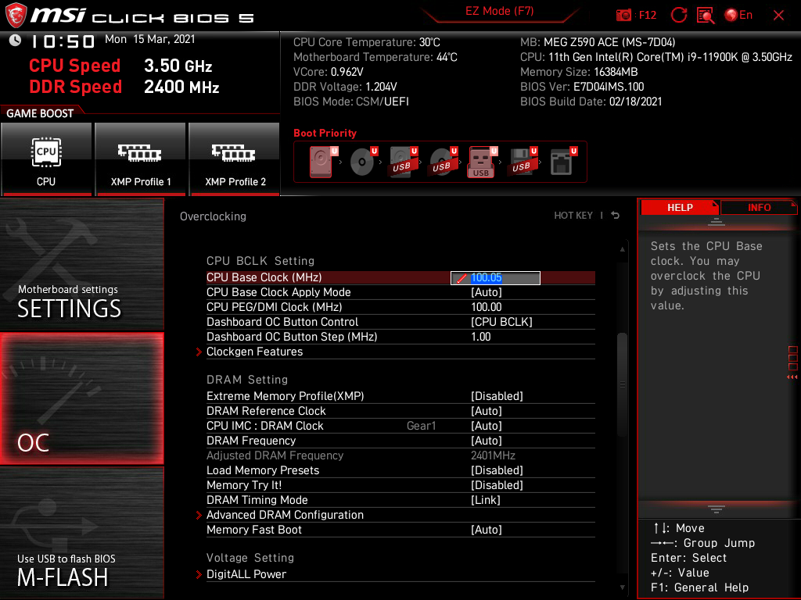Click the Gear1 label in DRAM Clock row

(421, 426)
